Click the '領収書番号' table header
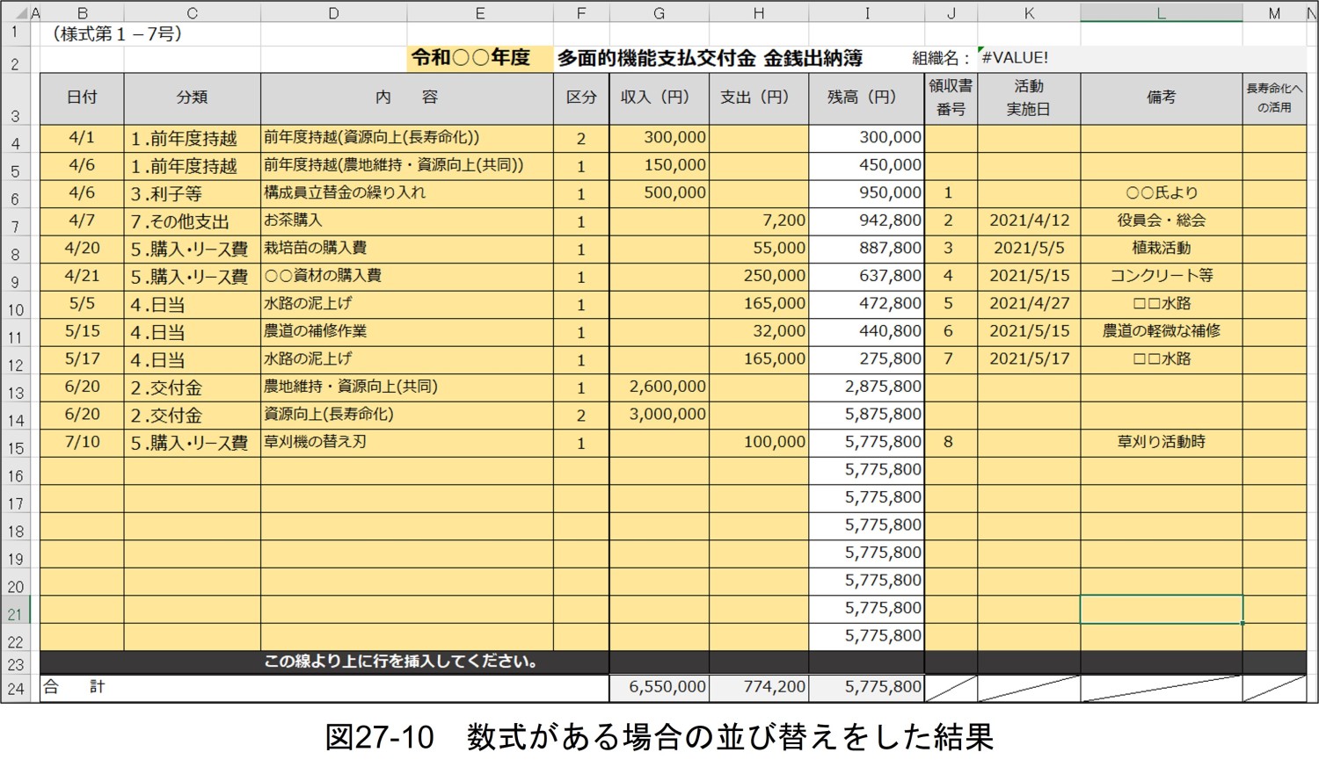Screen dimensions: 1319x774 pos(951,98)
